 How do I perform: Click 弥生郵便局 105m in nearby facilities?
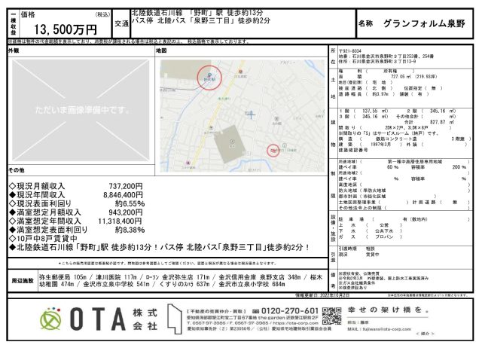[63, 277]
